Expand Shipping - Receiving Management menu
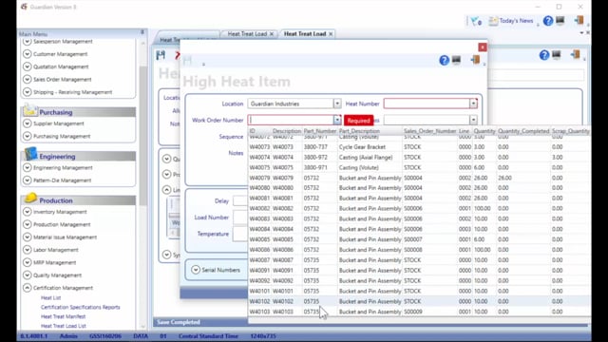The height and width of the screenshot is (342, 608). (27, 92)
